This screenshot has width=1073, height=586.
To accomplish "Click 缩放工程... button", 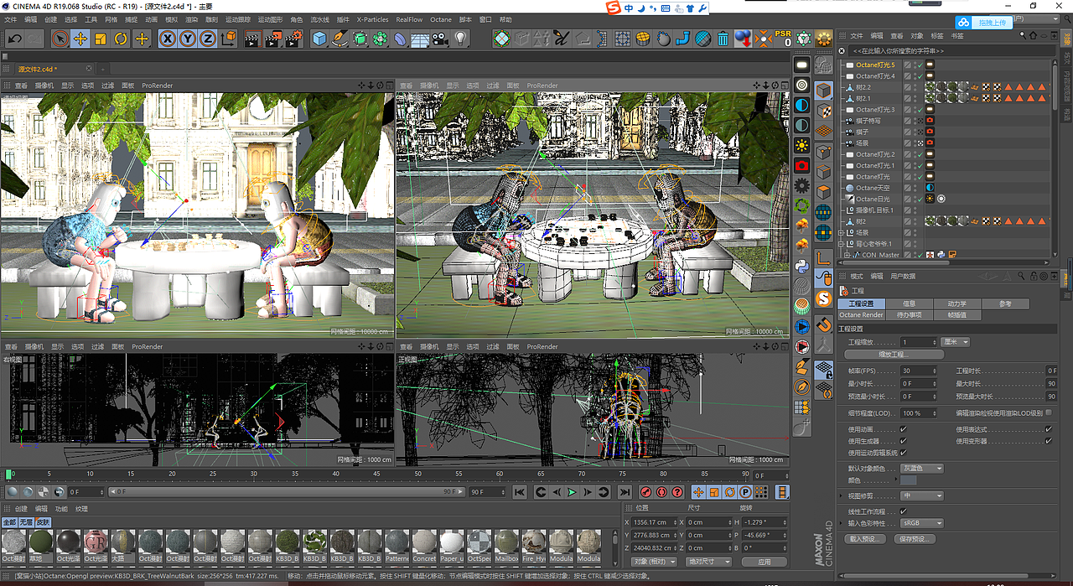I will click(x=894, y=355).
